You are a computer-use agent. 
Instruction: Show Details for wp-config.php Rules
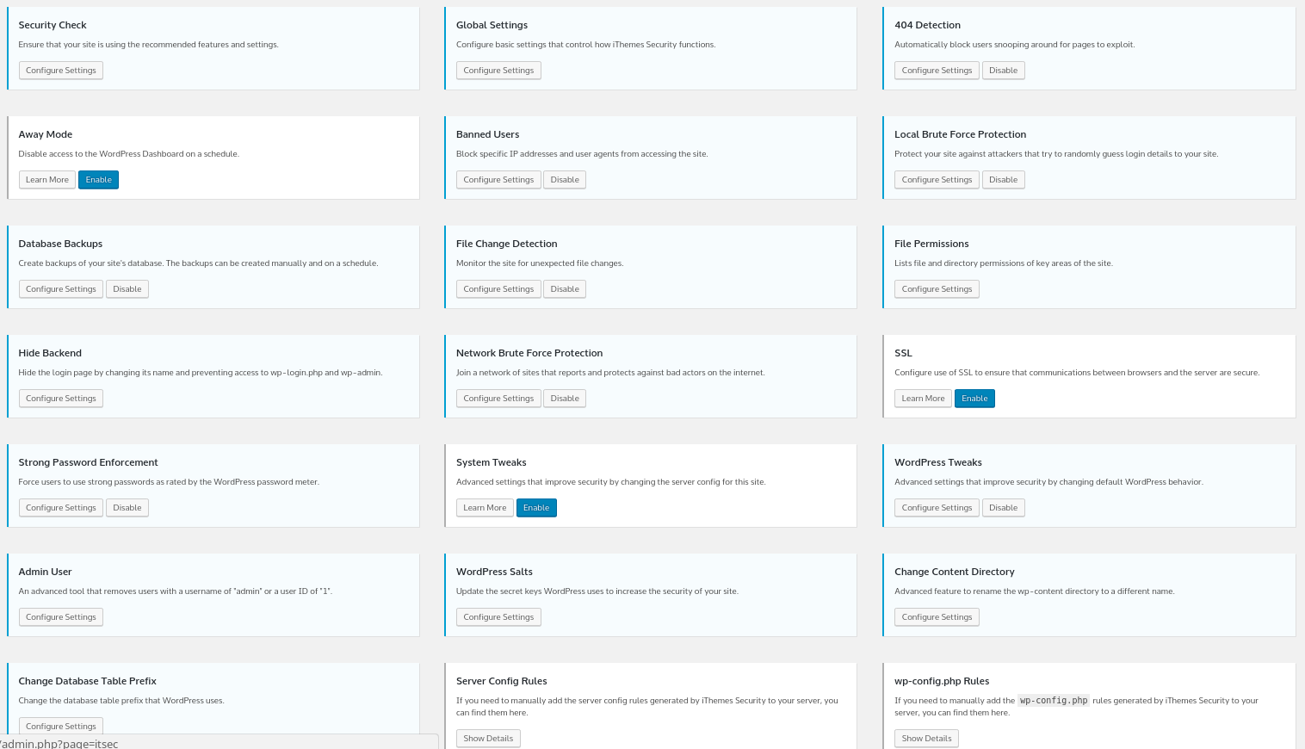click(x=926, y=738)
